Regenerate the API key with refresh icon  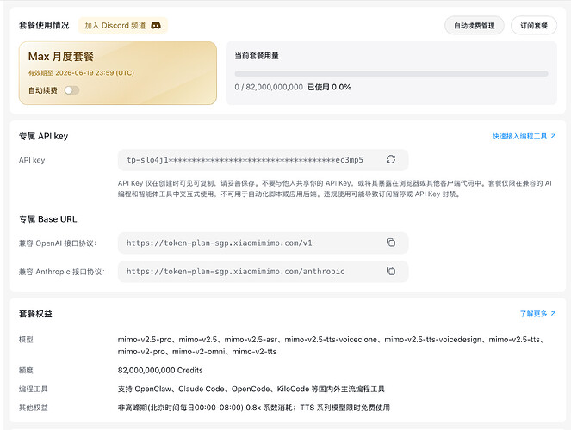pyautogui.click(x=391, y=159)
